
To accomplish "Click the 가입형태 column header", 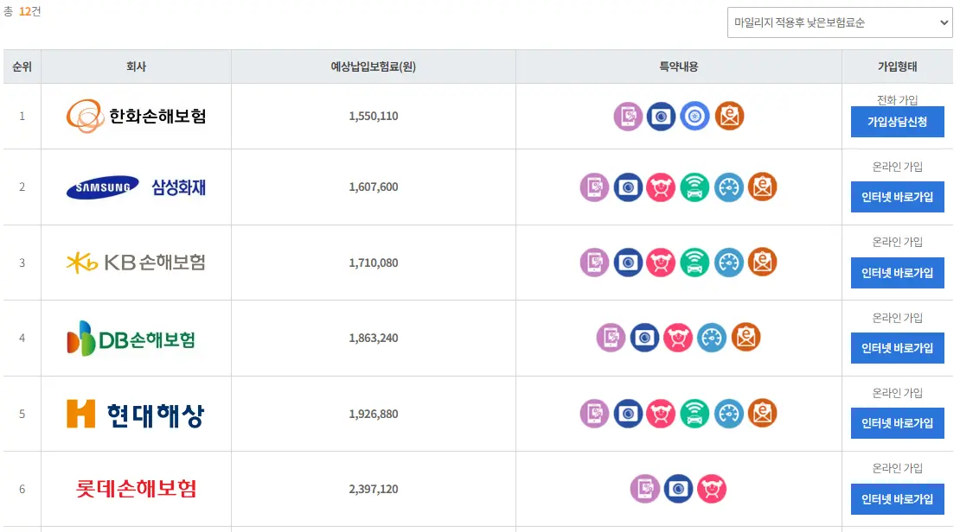I will point(898,66).
